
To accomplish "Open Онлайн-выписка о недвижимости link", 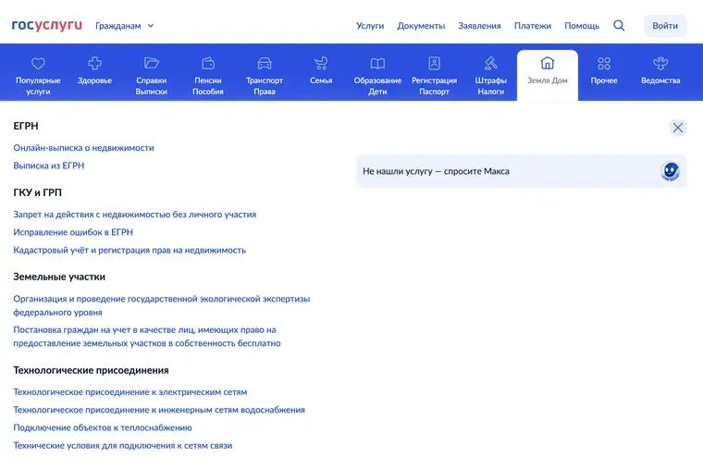I will pos(83,148).
